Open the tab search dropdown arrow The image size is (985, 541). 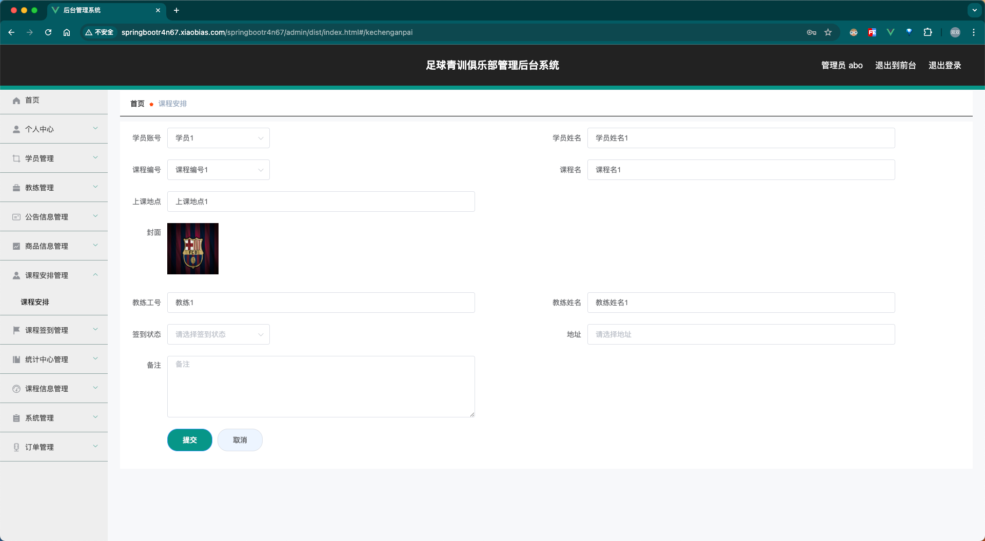[x=975, y=10]
